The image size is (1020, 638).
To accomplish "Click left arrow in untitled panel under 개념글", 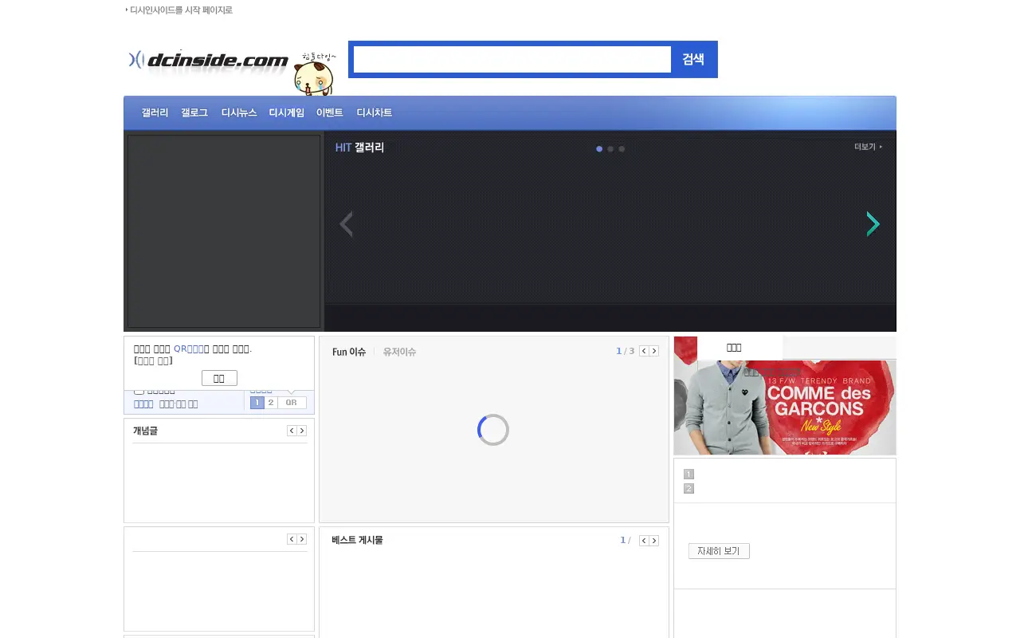I will click(292, 539).
